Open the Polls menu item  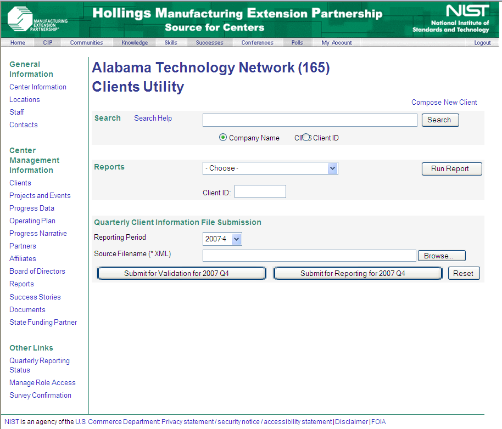(x=297, y=43)
